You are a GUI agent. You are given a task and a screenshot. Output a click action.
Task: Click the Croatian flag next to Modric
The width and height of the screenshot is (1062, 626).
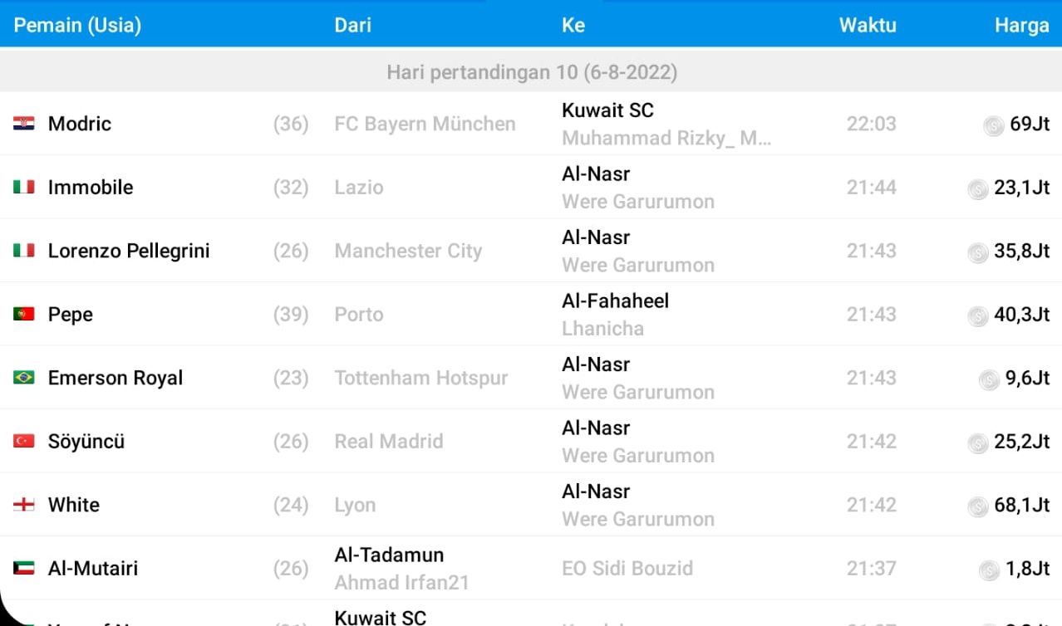tap(23, 124)
